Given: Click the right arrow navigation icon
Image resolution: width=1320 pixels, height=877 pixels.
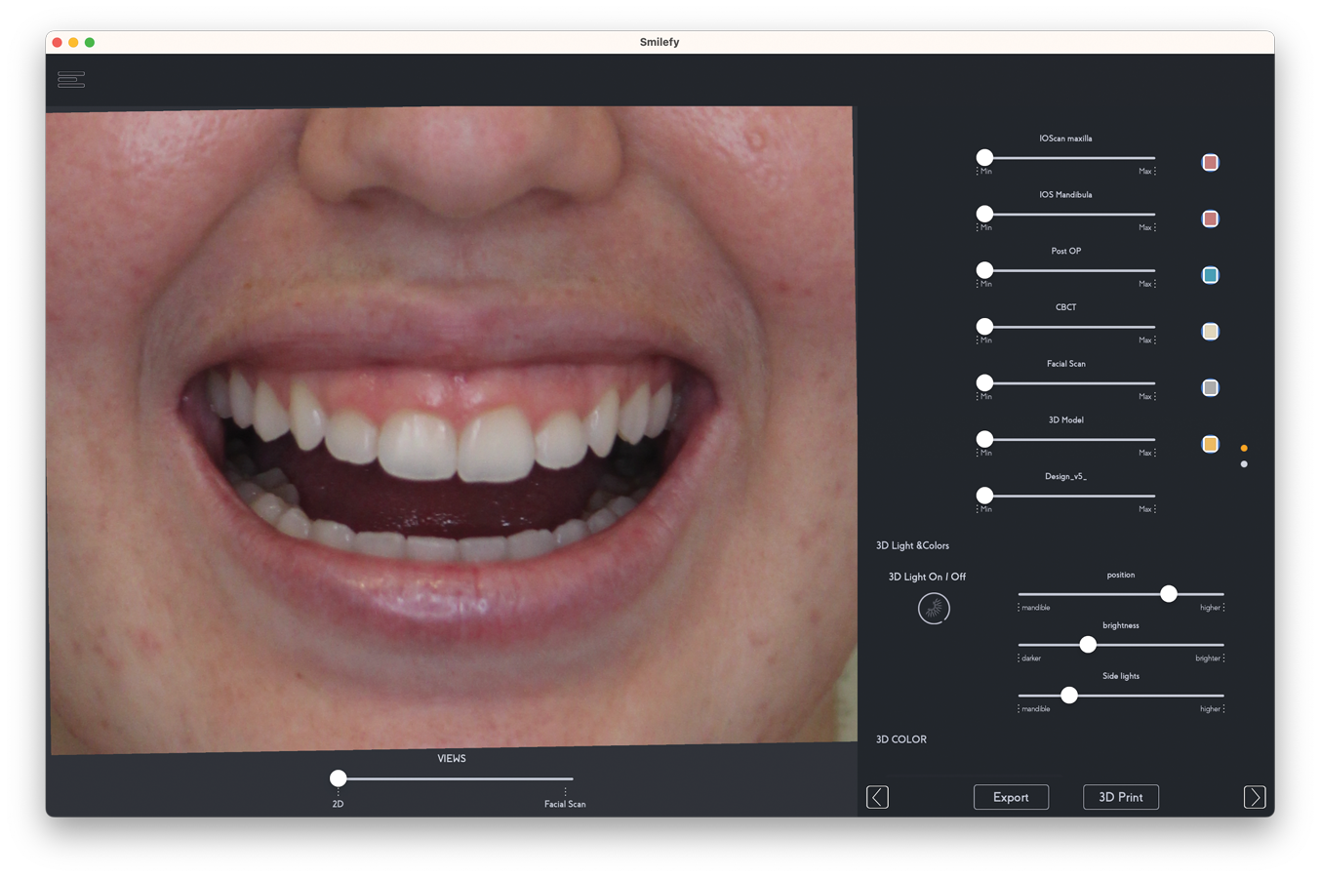Looking at the screenshot, I should point(1254,797).
